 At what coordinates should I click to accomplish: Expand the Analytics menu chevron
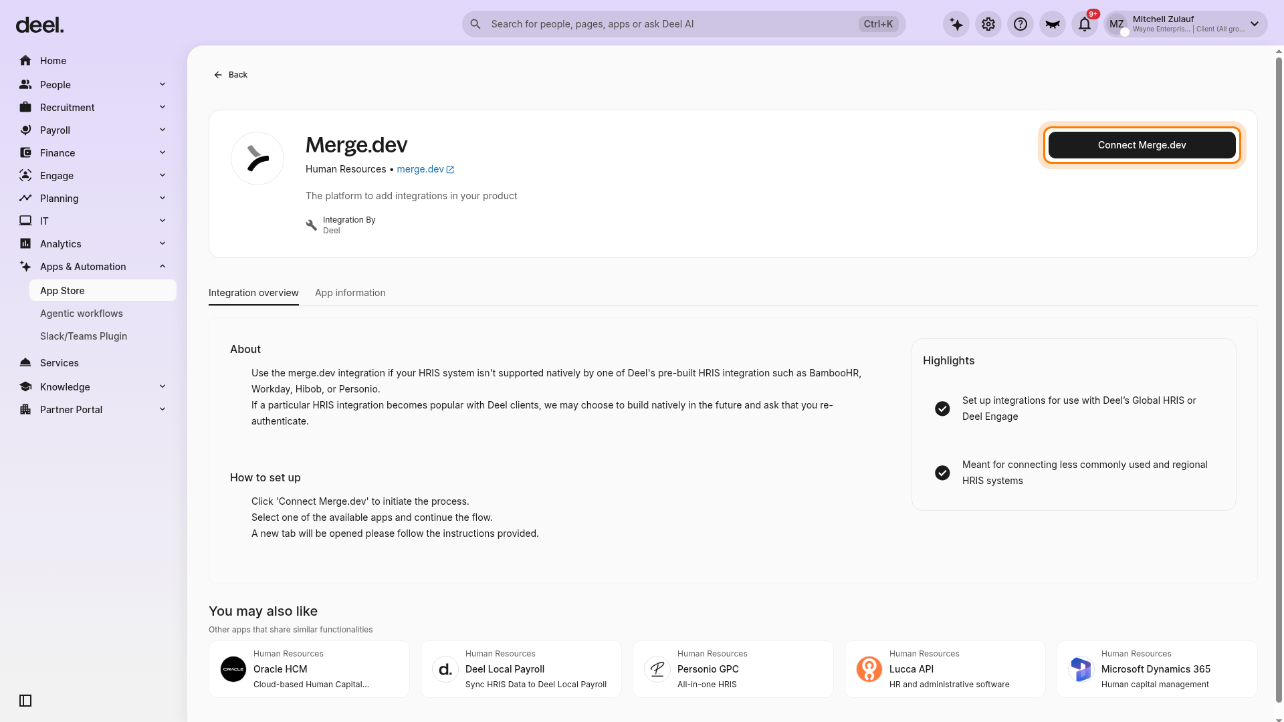[163, 243]
